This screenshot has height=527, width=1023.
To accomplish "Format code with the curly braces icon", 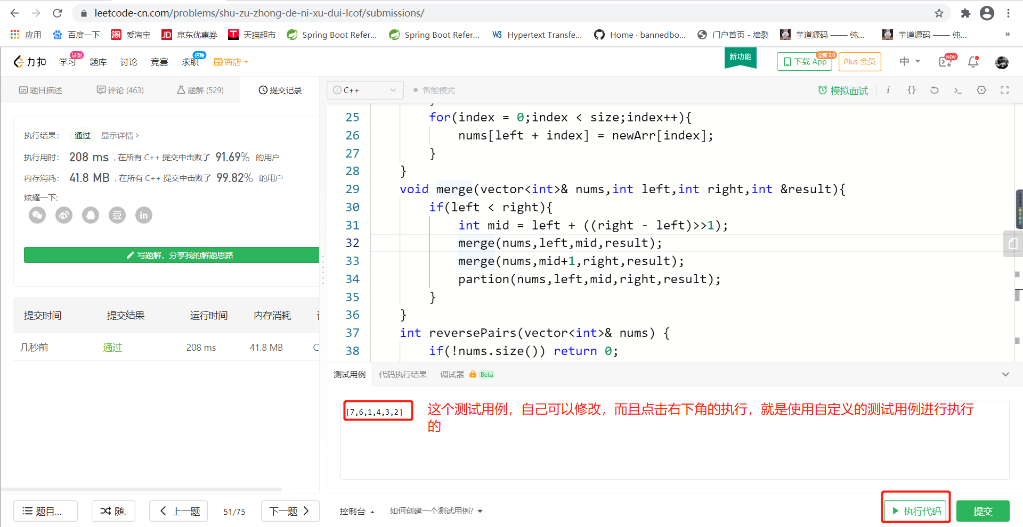I will click(x=912, y=90).
